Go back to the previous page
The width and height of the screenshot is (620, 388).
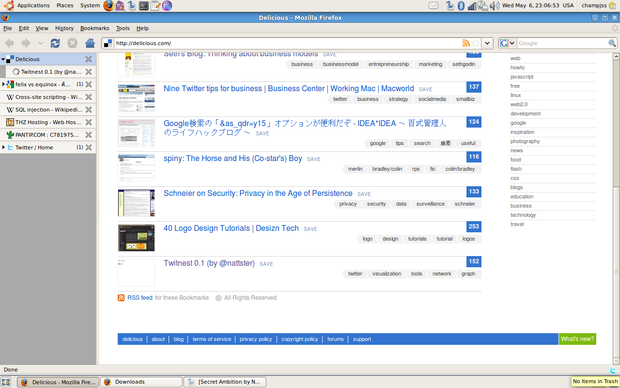pyautogui.click(x=10, y=43)
